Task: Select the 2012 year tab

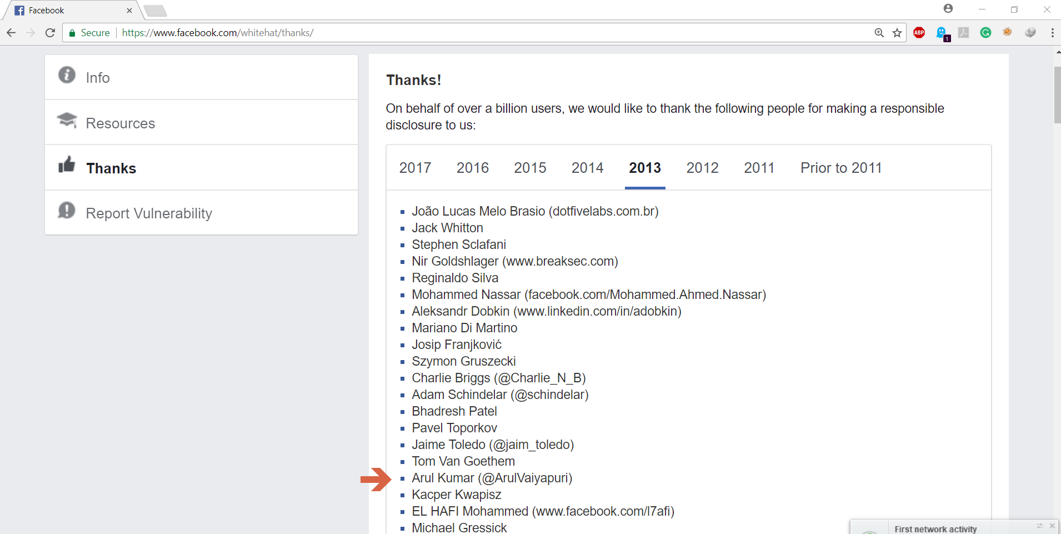Action: coord(702,168)
